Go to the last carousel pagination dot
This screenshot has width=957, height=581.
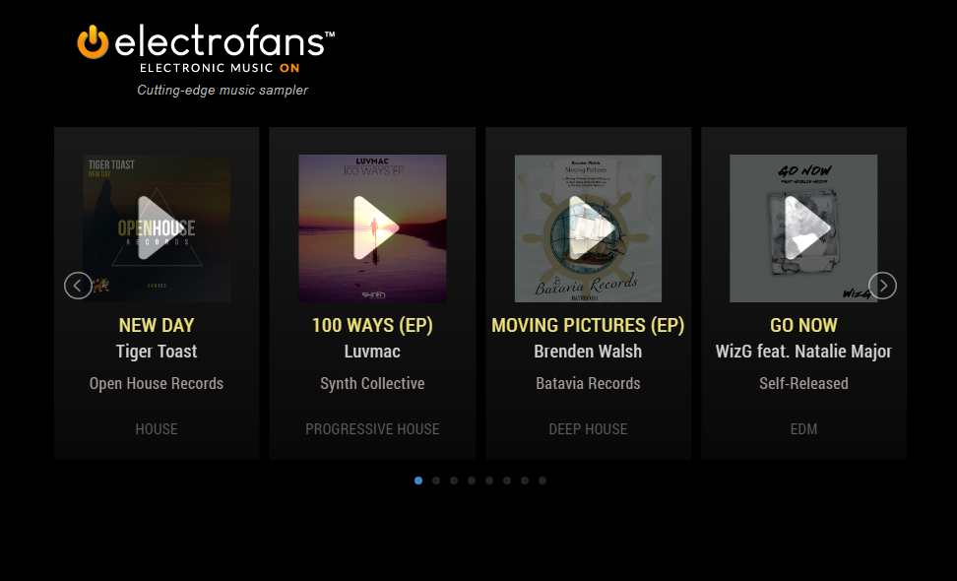pos(542,481)
